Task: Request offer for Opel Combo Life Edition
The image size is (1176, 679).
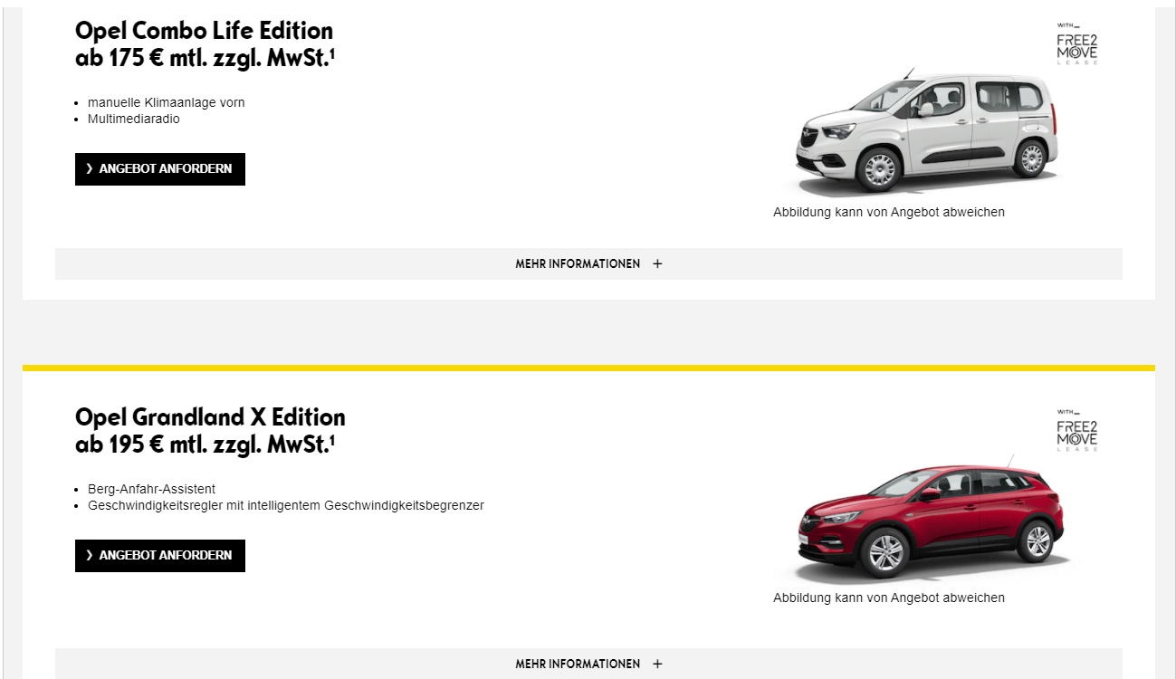Action: point(160,169)
